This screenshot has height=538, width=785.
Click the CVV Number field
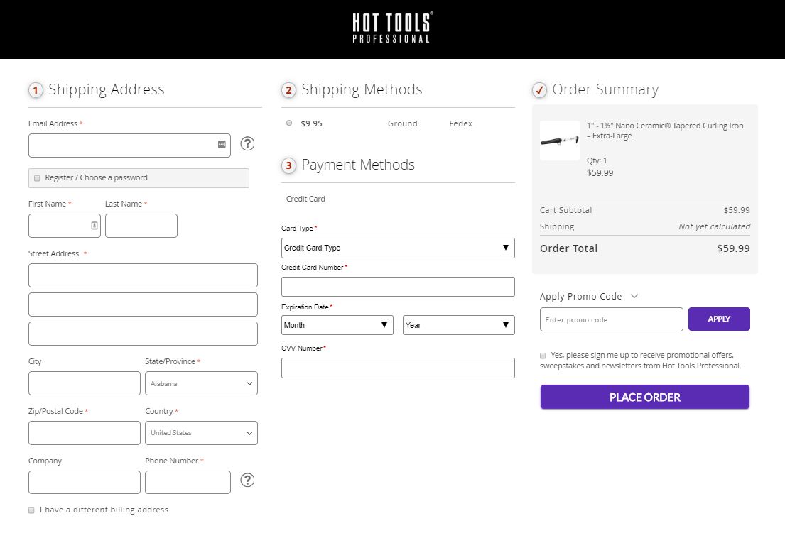point(398,368)
